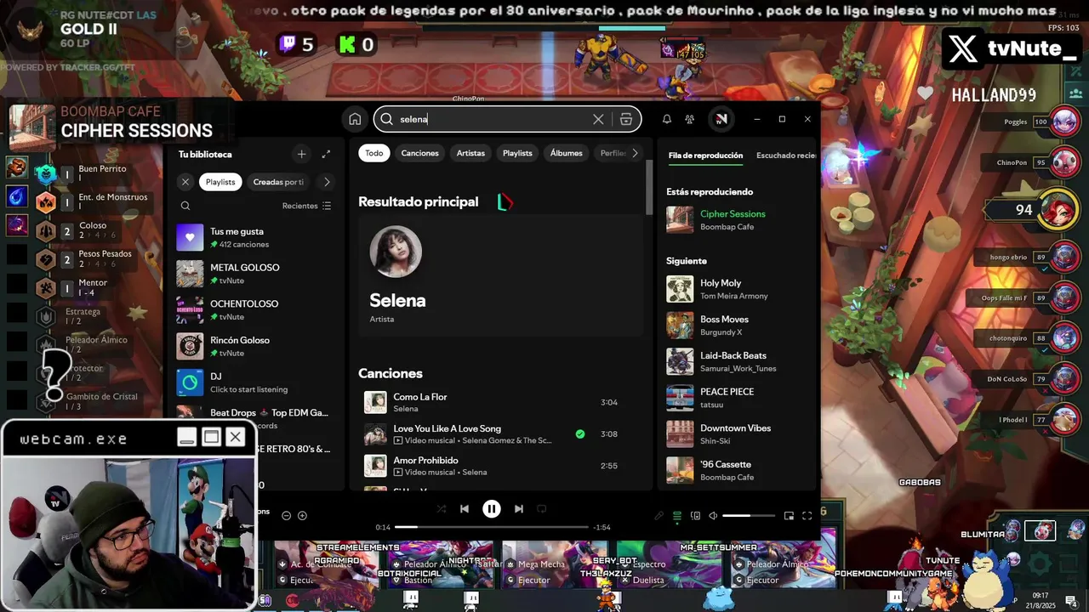The height and width of the screenshot is (612, 1089).
Task: Toggle the lyrics microphone icon
Action: click(659, 516)
